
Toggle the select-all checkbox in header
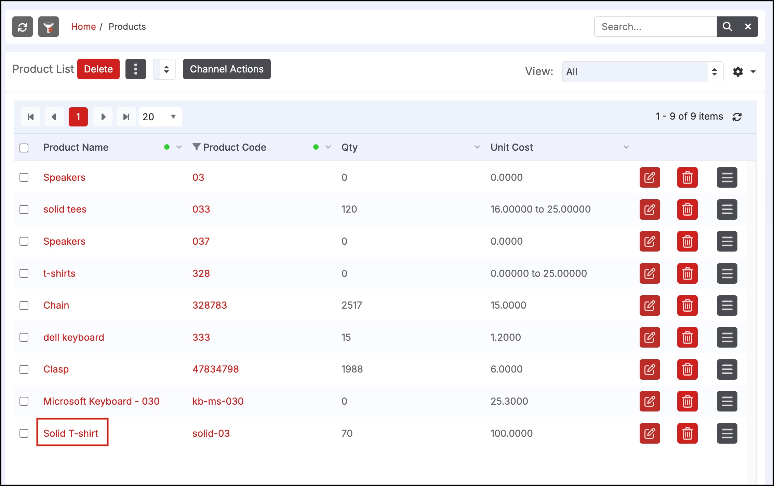(24, 148)
